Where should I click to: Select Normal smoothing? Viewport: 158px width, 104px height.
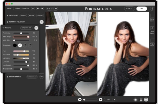coord(23,15)
